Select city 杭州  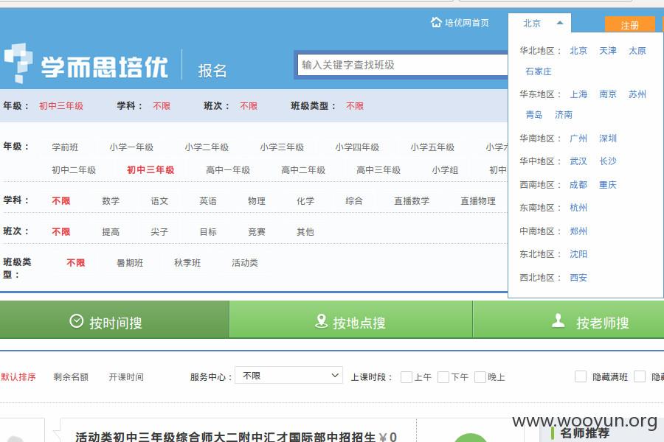coord(578,208)
